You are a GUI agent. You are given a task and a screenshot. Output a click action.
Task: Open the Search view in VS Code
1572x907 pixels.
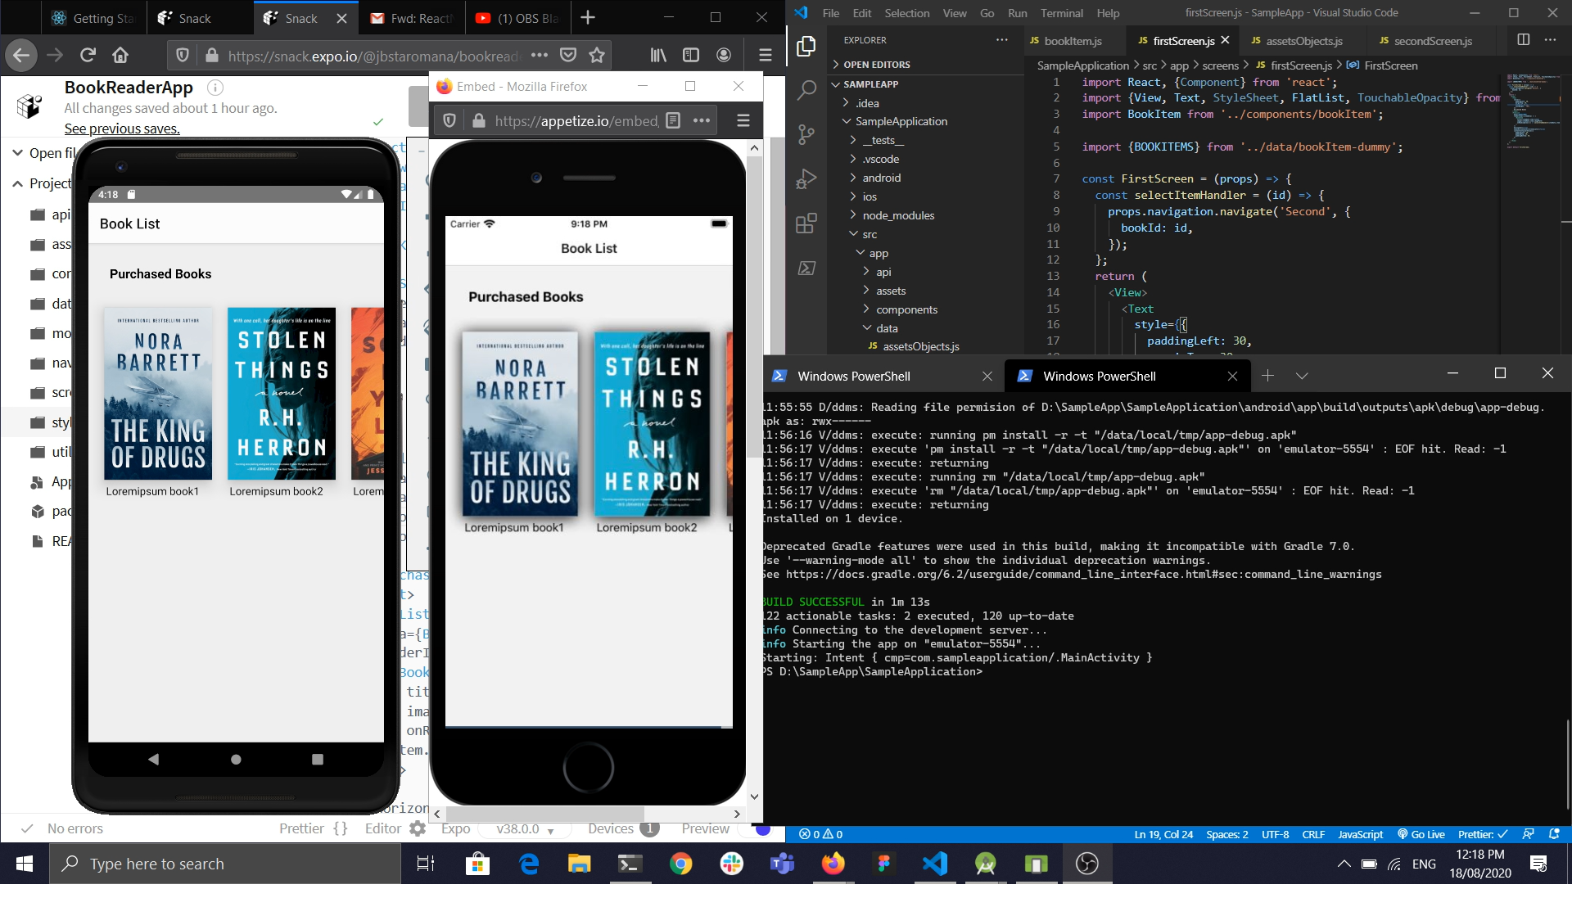click(806, 90)
